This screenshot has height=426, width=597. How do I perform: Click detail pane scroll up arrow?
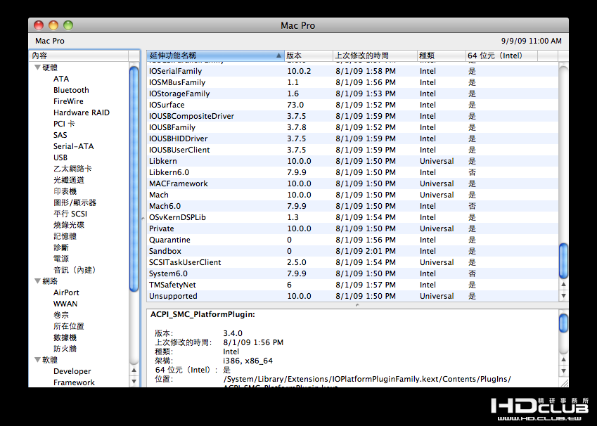point(563,360)
